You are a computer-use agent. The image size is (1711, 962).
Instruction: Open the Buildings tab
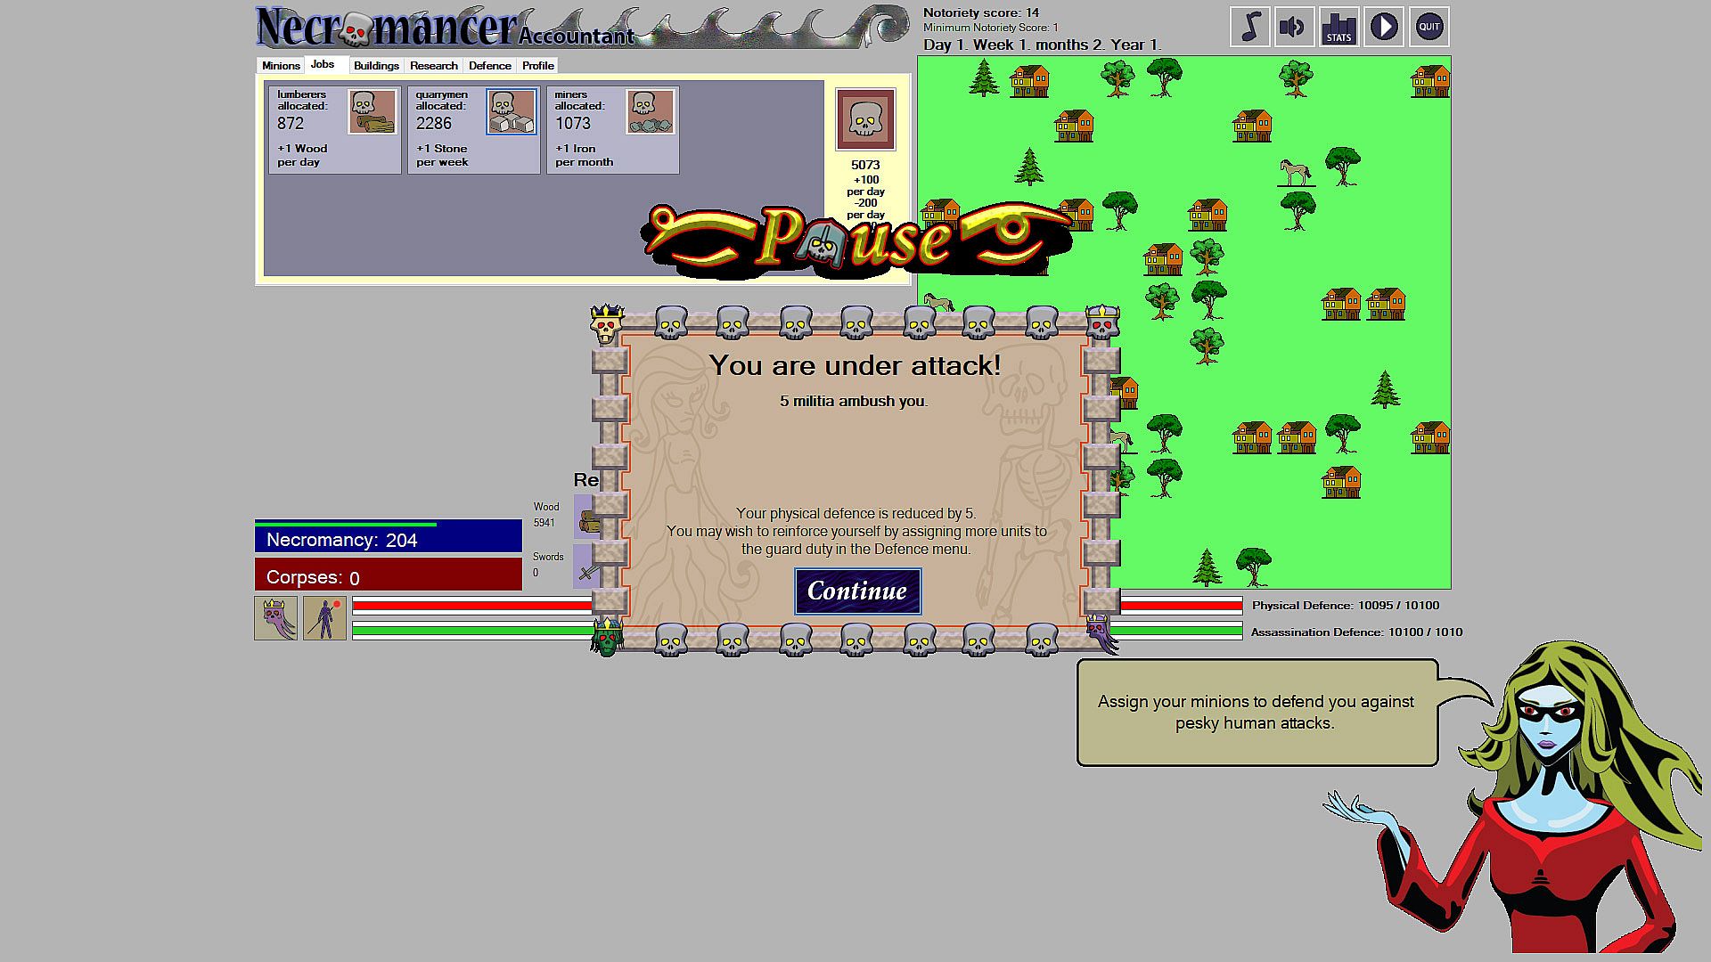pyautogui.click(x=376, y=66)
